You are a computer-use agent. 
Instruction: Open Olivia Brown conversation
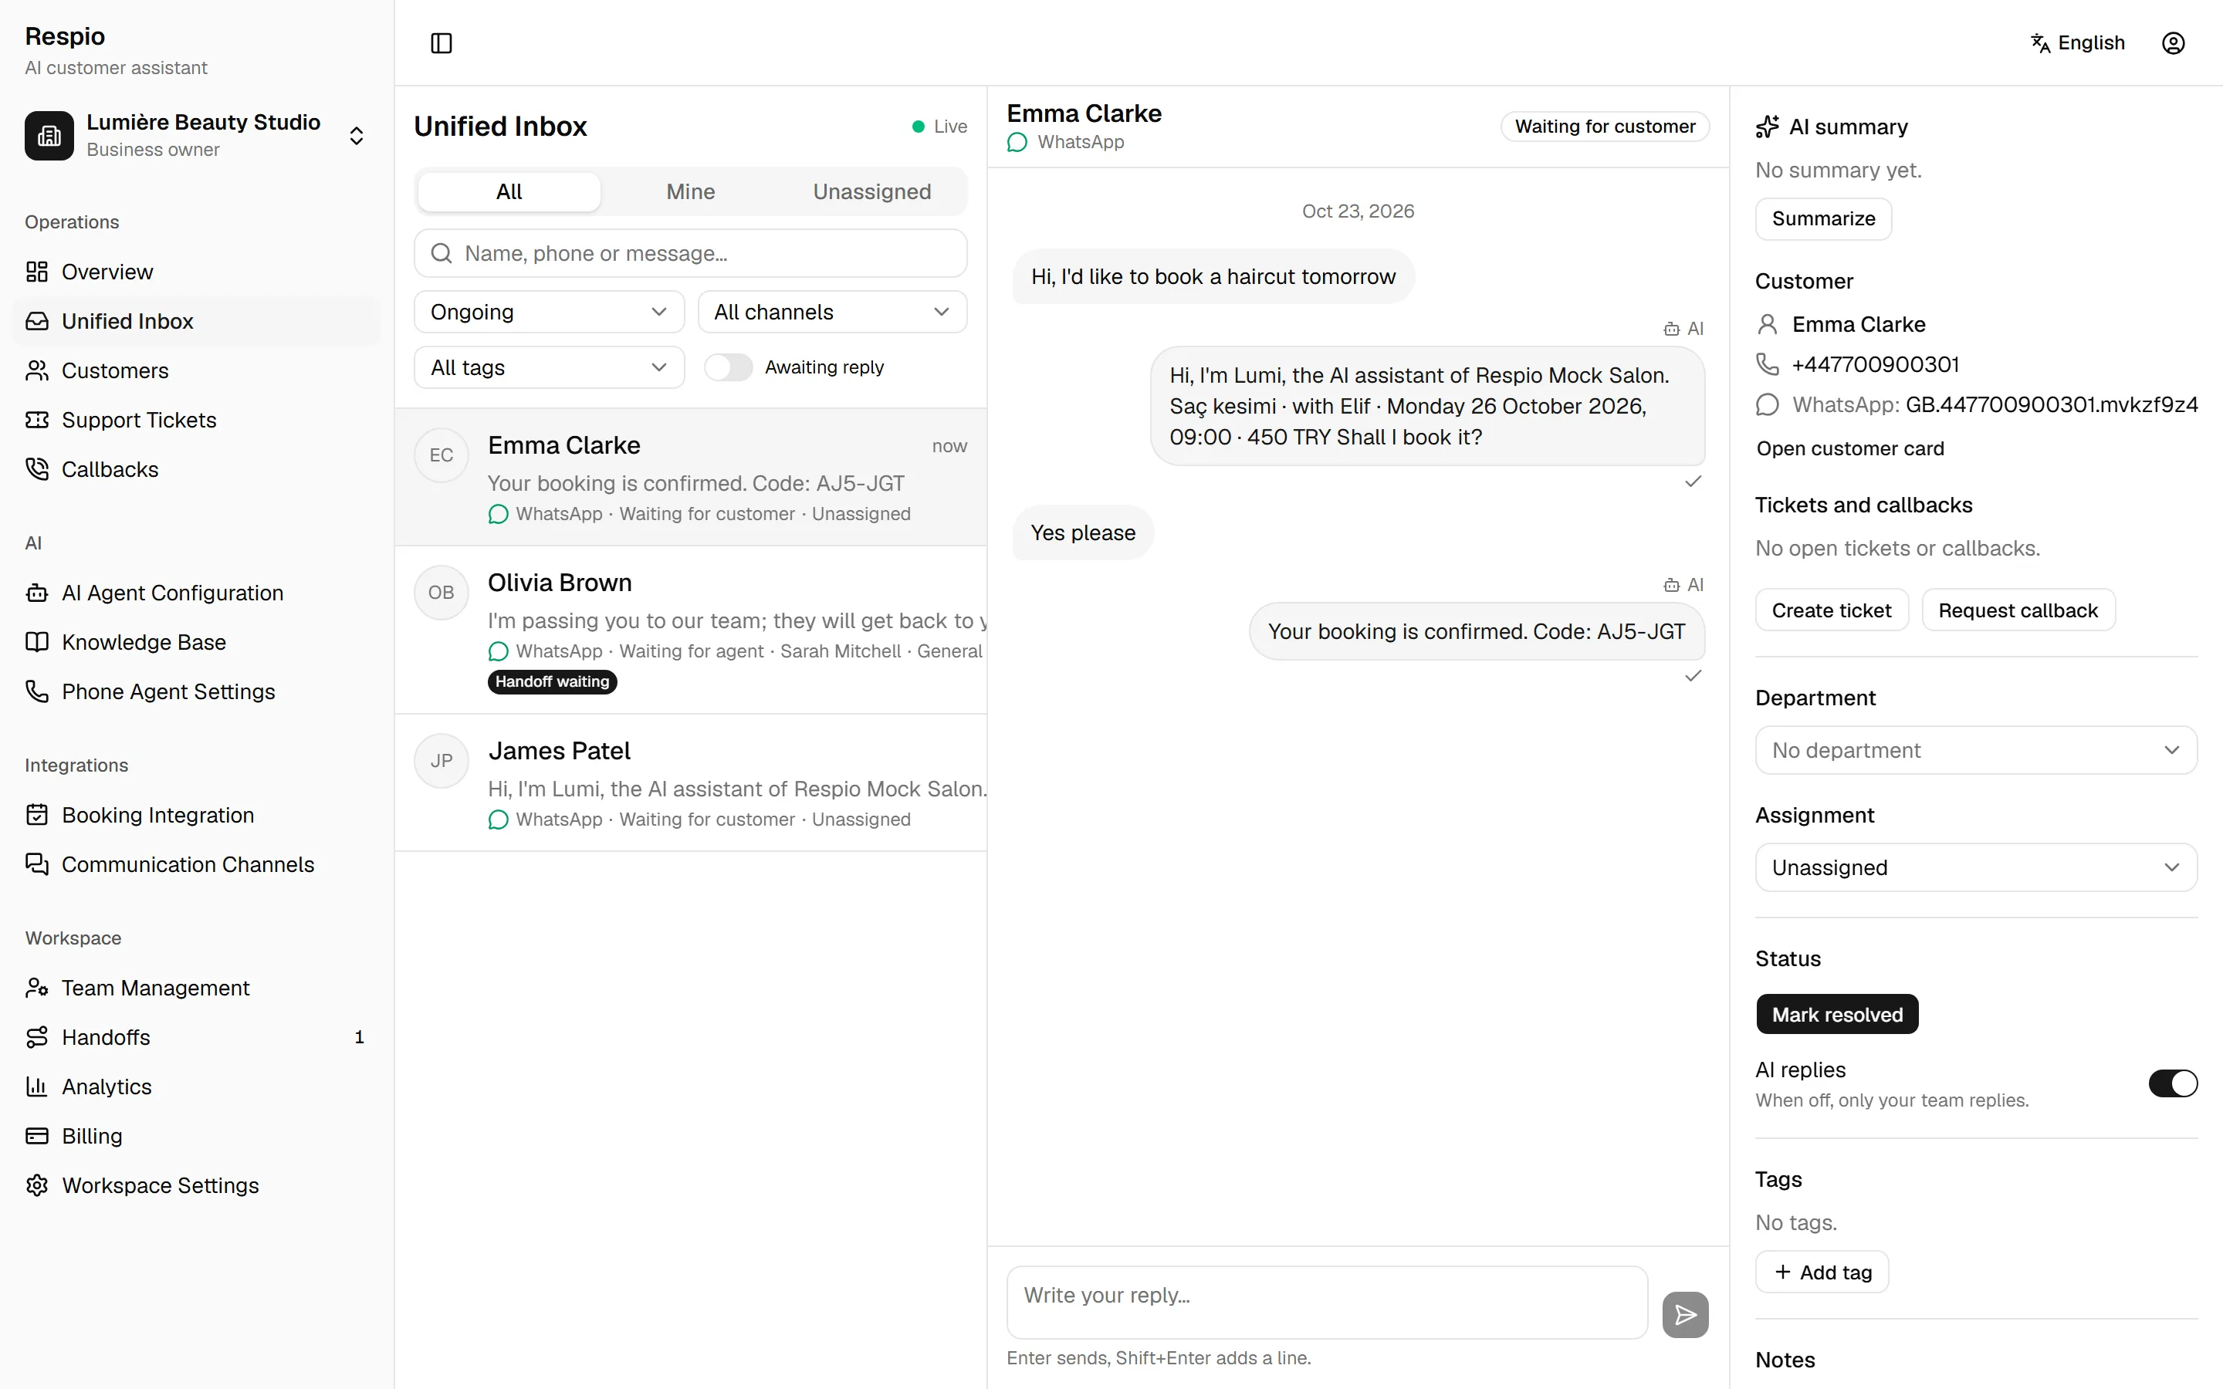coord(691,630)
